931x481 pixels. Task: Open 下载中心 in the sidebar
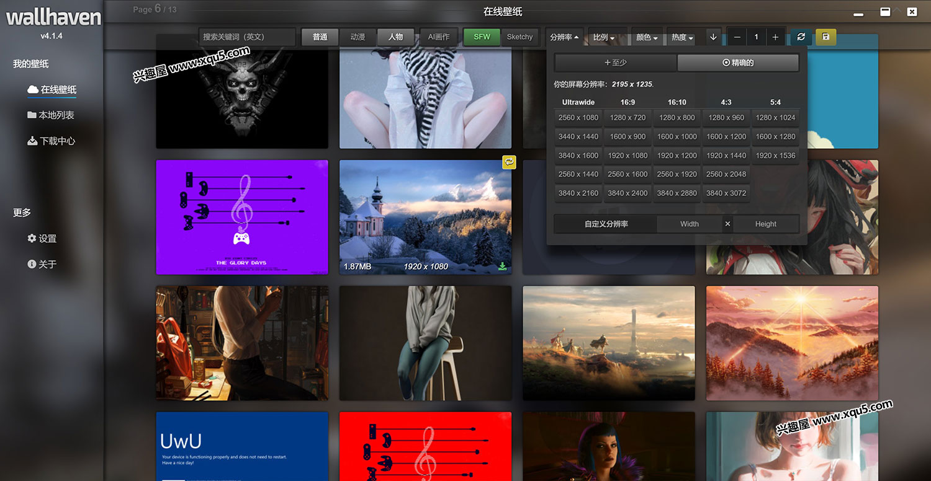point(52,141)
